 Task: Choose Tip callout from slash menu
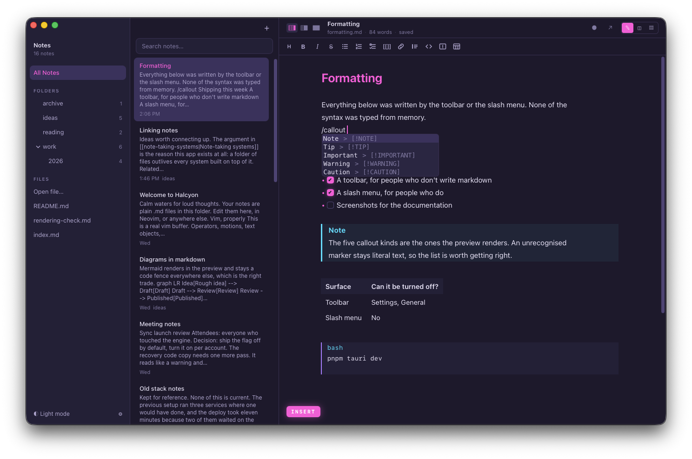[x=380, y=147]
